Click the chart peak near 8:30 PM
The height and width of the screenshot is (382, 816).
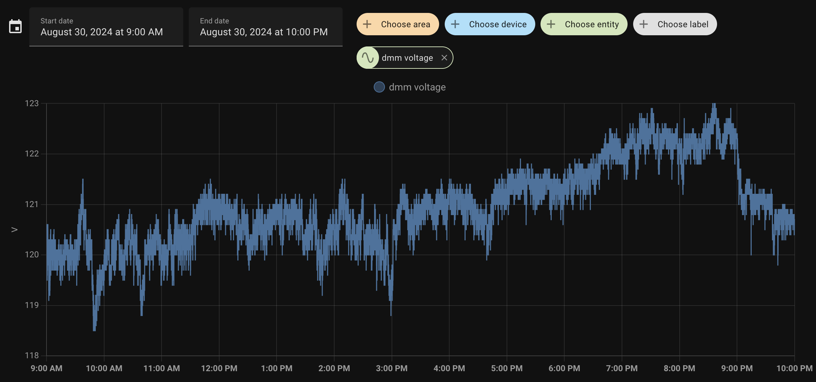coord(714,105)
